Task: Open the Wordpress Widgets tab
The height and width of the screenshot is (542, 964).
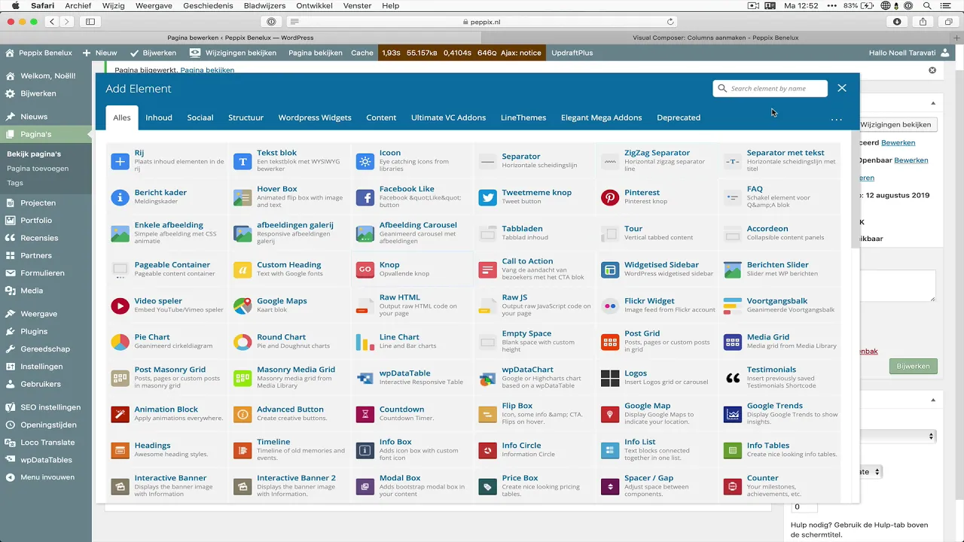Action: pos(315,117)
